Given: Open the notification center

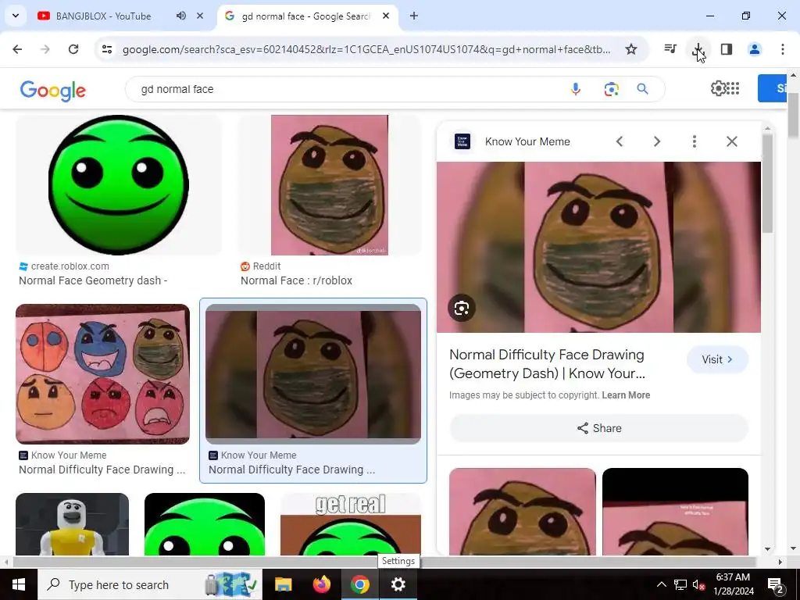Looking at the screenshot, I should (776, 584).
